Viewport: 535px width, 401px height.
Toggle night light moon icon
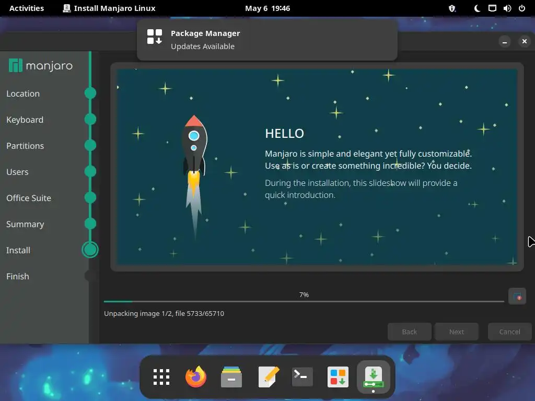(477, 8)
